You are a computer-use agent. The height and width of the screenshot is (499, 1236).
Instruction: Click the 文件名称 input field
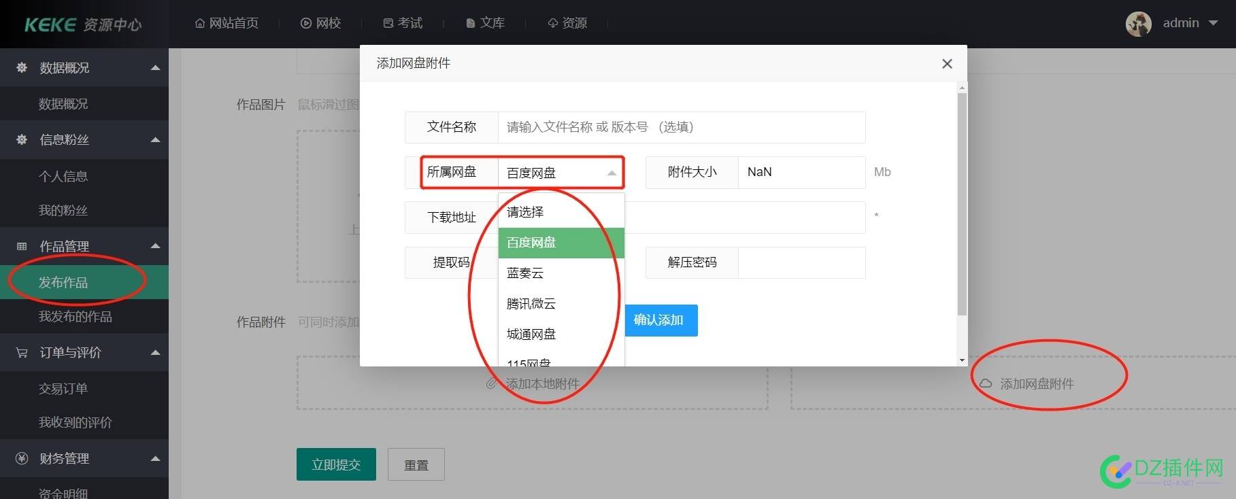tap(682, 127)
